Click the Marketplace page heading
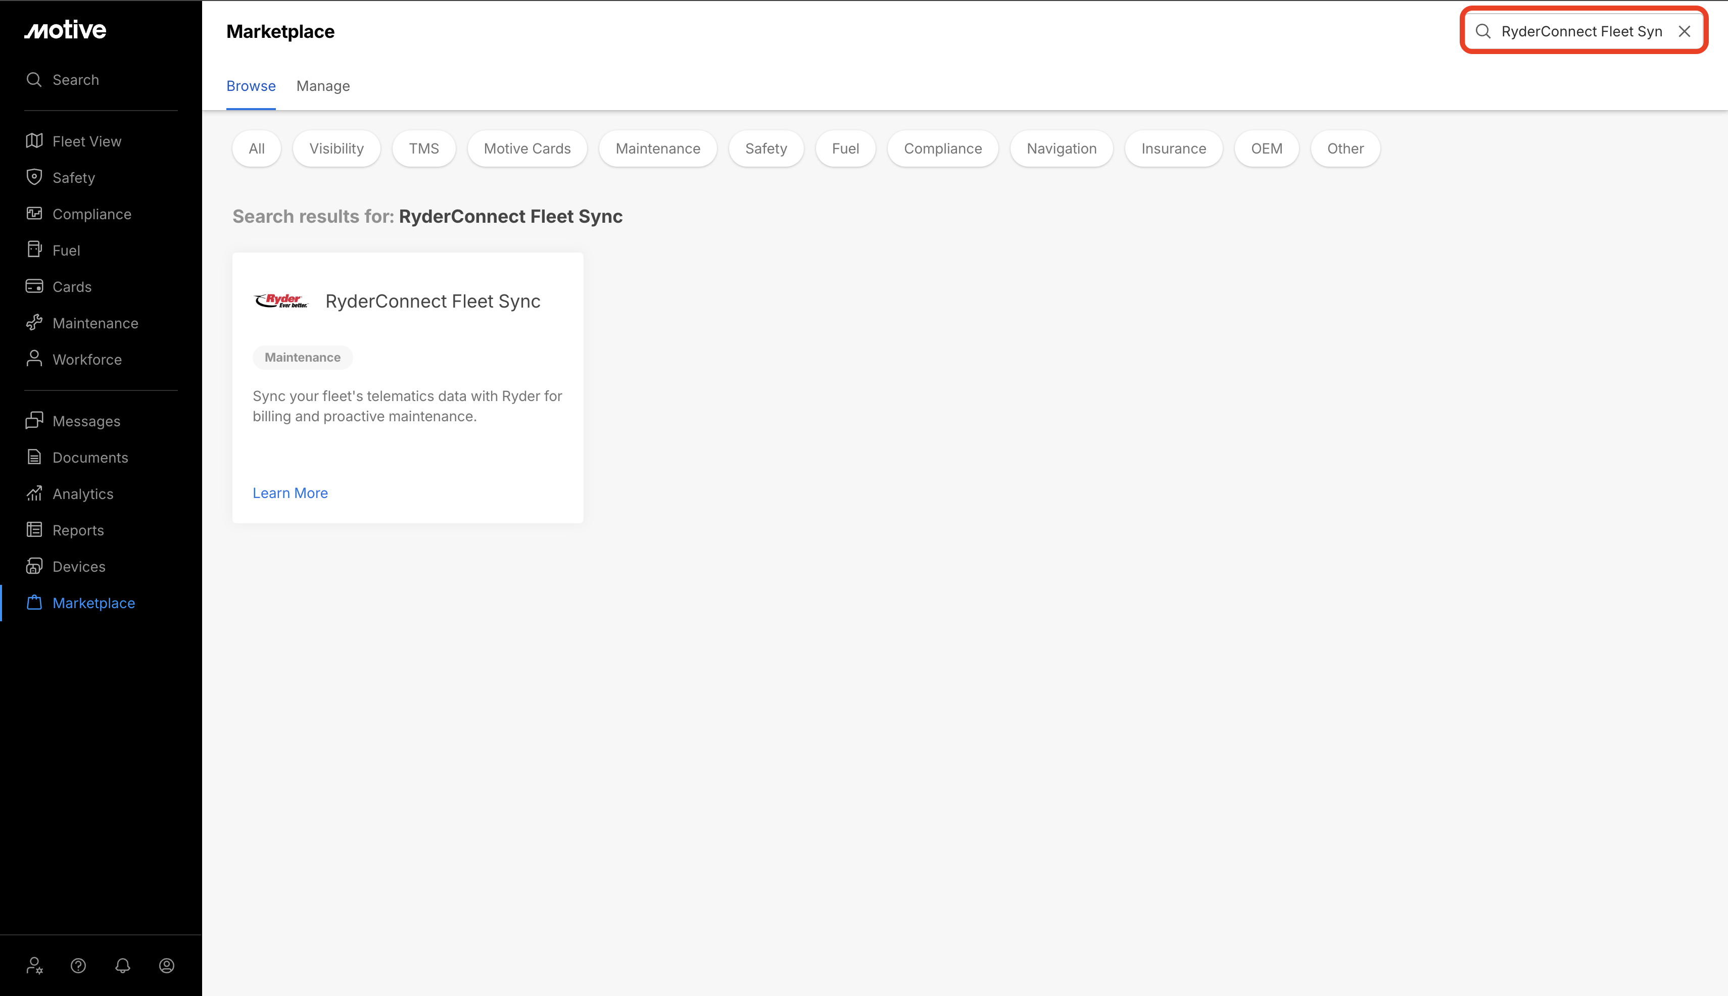The width and height of the screenshot is (1728, 996). coord(280,31)
